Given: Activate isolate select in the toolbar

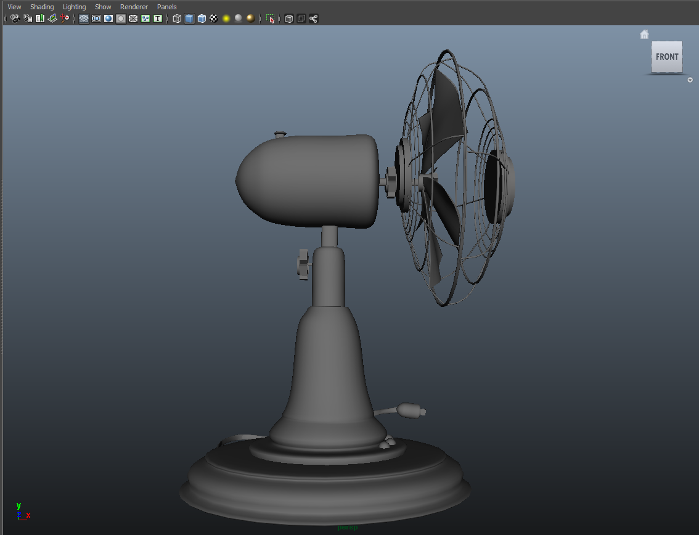Looking at the screenshot, I should pyautogui.click(x=270, y=18).
